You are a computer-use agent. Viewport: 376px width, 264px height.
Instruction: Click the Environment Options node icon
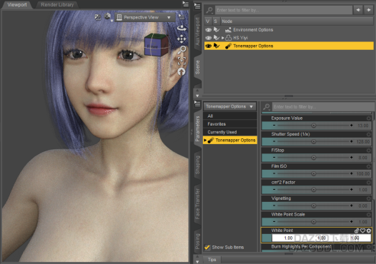(228, 30)
